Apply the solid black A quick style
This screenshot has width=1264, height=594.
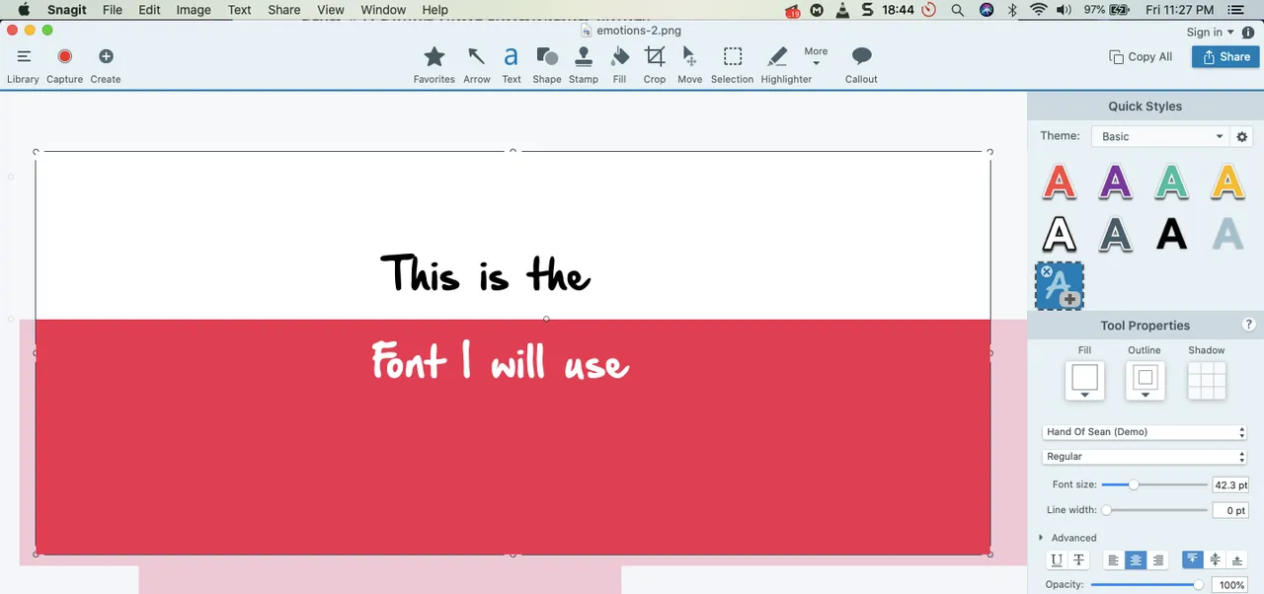point(1172,234)
